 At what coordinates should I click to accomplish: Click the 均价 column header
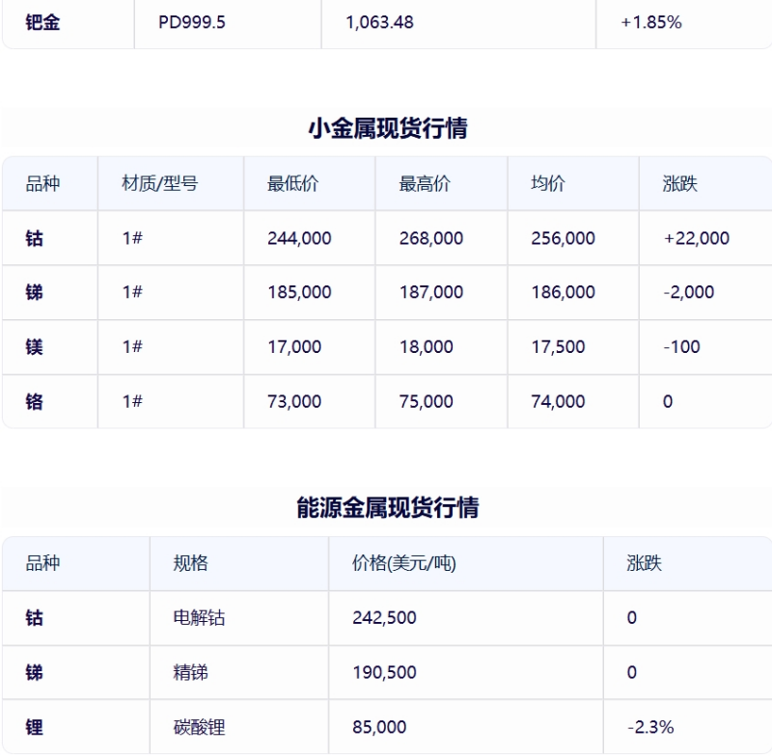548,184
